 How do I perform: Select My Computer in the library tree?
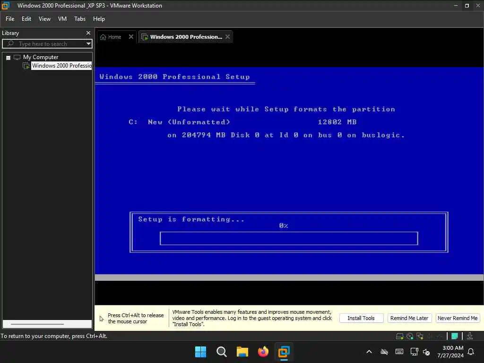41,57
